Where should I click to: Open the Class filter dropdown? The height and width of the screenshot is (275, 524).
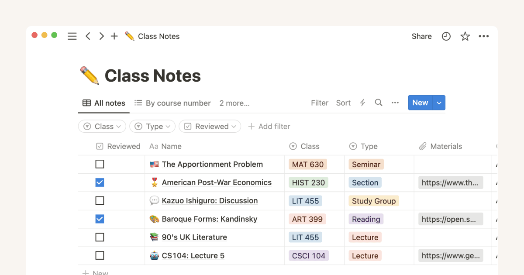click(x=102, y=126)
